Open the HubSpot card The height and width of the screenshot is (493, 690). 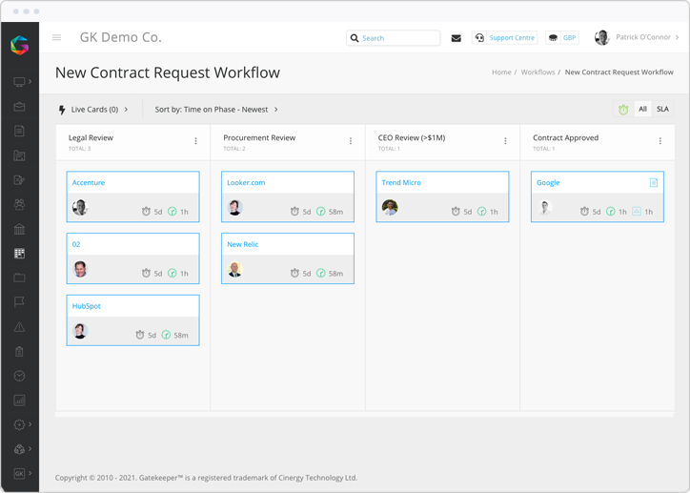click(x=132, y=320)
